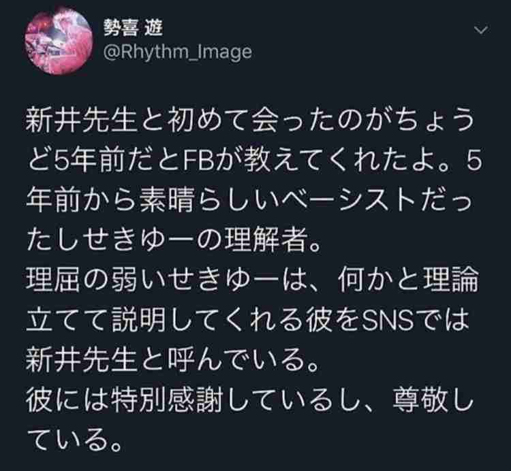Screen dimensions: 511x471
Task: Open the pink profile avatar picture
Action: pyautogui.click(x=59, y=42)
